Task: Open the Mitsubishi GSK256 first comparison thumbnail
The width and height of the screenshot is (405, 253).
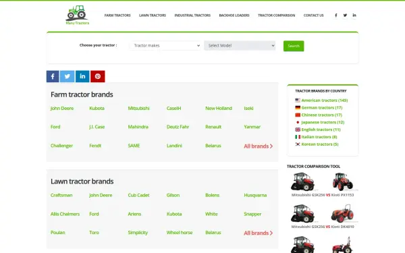Action: click(302, 181)
